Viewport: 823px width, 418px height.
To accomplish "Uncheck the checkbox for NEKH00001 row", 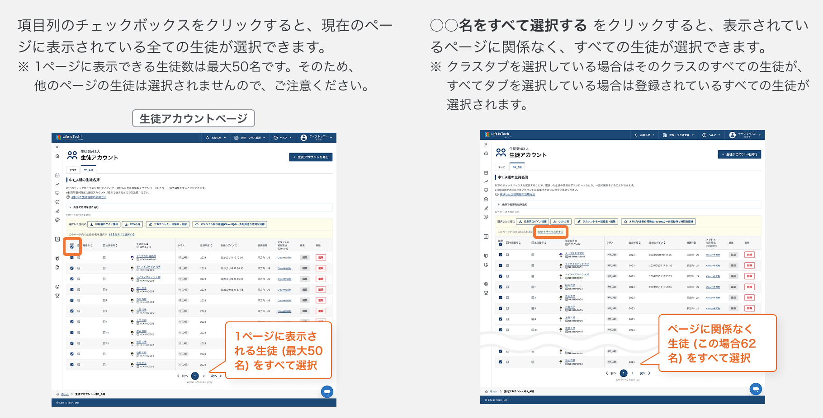I will pyautogui.click(x=72, y=268).
